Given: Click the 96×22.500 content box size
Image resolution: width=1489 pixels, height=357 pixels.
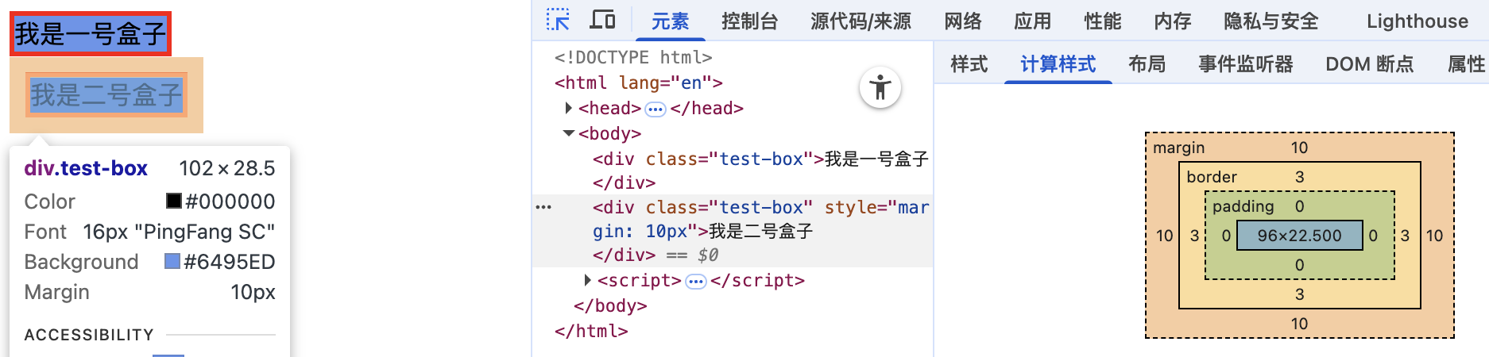Looking at the screenshot, I should pyautogui.click(x=1299, y=236).
